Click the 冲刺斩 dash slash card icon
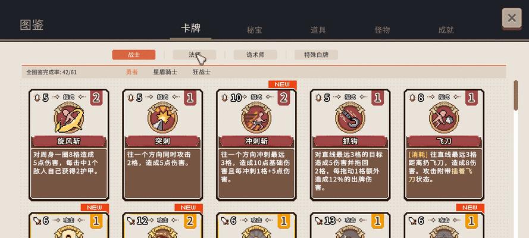 click(256, 118)
